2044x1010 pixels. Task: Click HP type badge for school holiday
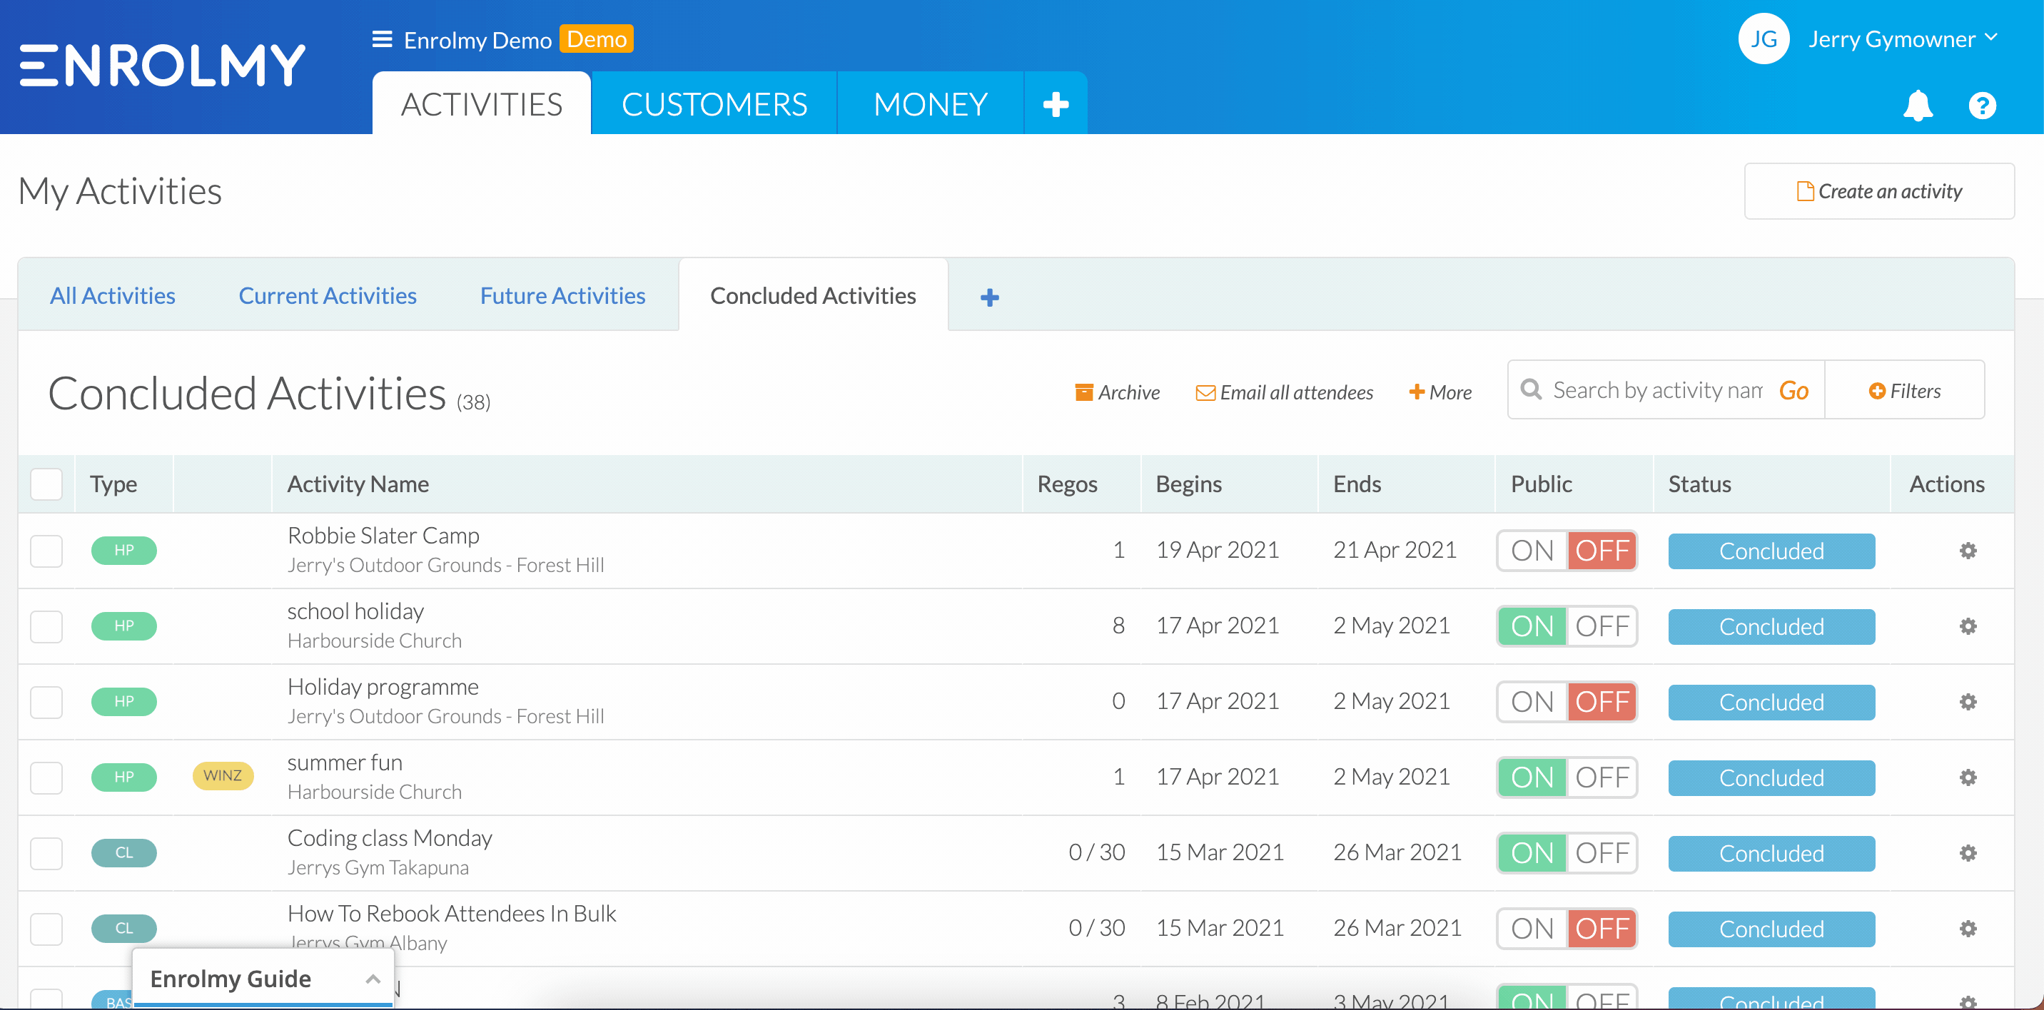point(123,626)
